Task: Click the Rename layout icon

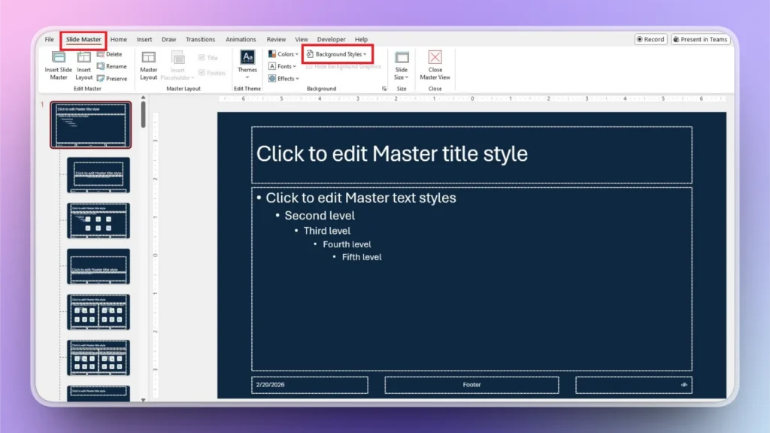Action: [x=112, y=66]
